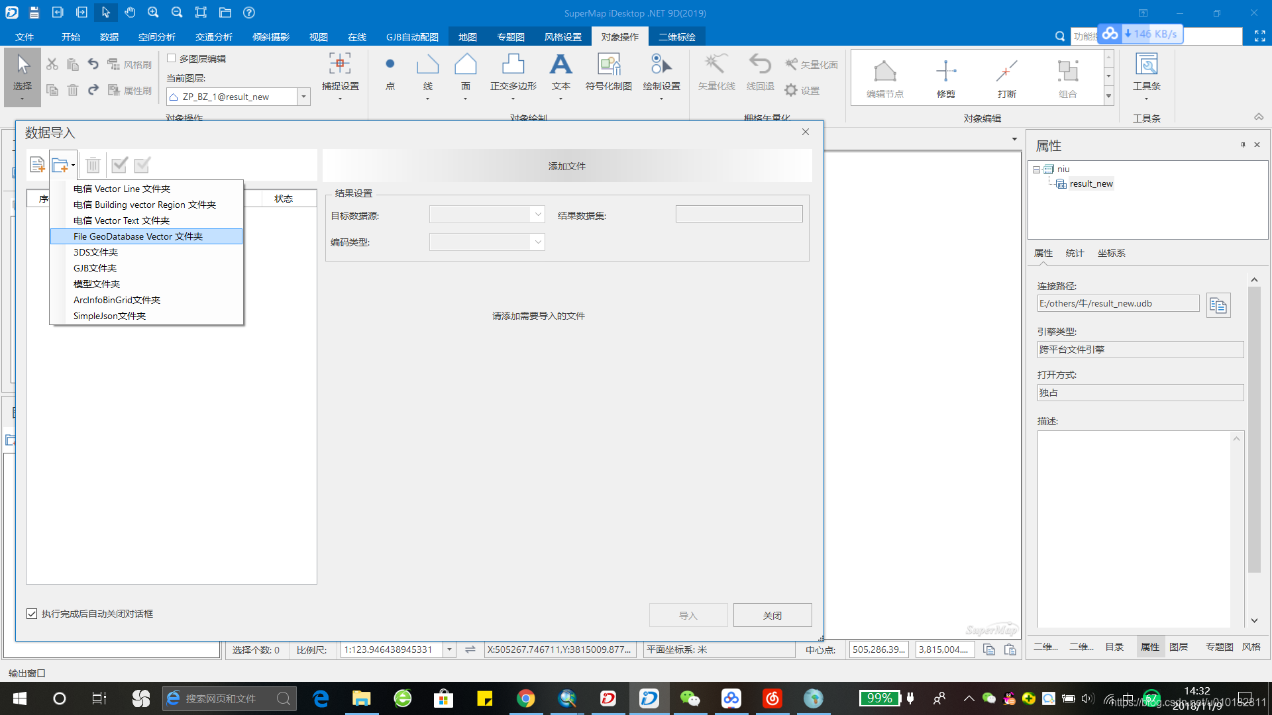Expand the object editing gallery more arrow
Viewport: 1272px width, 715px height.
[x=1108, y=97]
